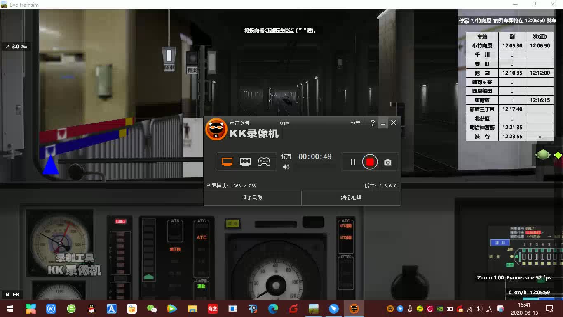Open the red swirl app in taskbar
Image resolution: width=563 pixels, height=317 pixels.
point(293,309)
